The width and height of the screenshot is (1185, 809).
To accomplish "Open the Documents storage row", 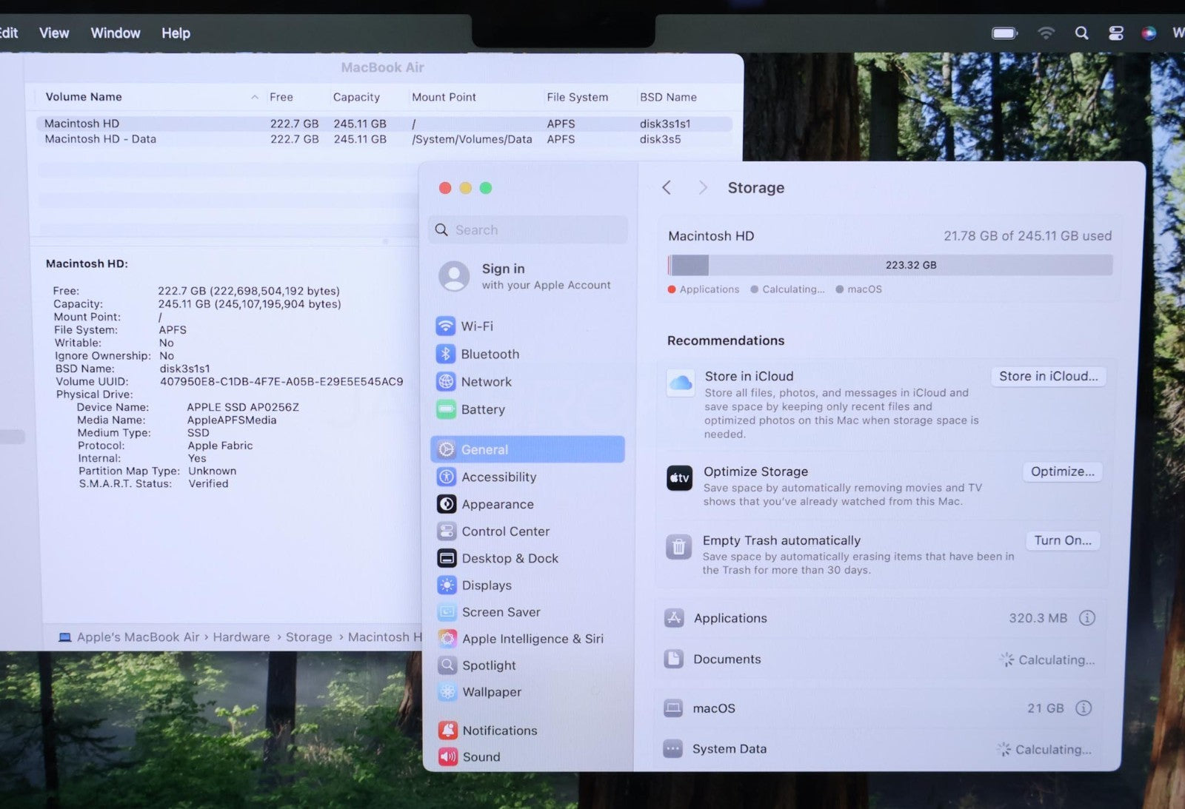I will (879, 659).
